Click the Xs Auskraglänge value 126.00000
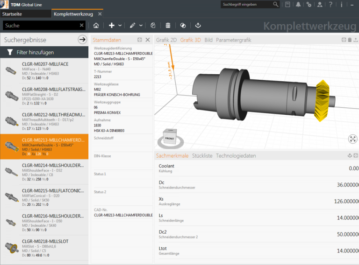 (346, 201)
